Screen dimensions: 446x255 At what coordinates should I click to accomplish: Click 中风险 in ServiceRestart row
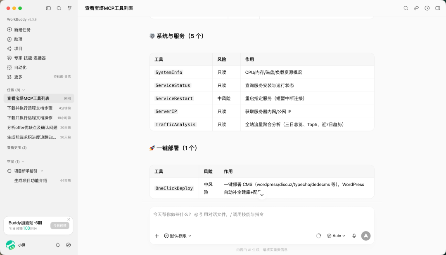(x=224, y=98)
